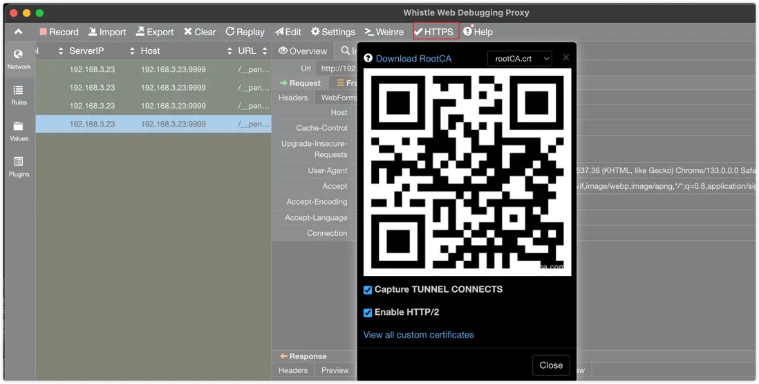Viewport: 759px width, 384px height.
Task: Toggle Enable HTTP/2 checkbox
Action: click(368, 313)
